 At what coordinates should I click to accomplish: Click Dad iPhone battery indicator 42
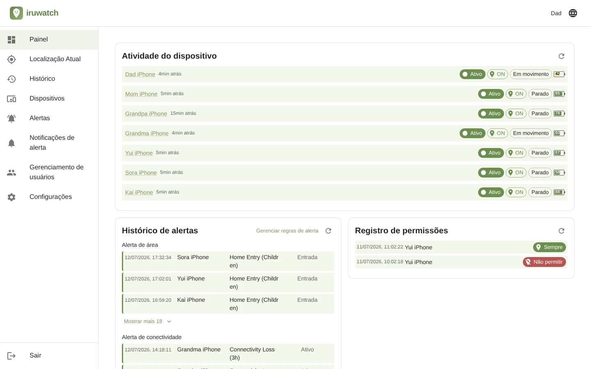pos(559,74)
